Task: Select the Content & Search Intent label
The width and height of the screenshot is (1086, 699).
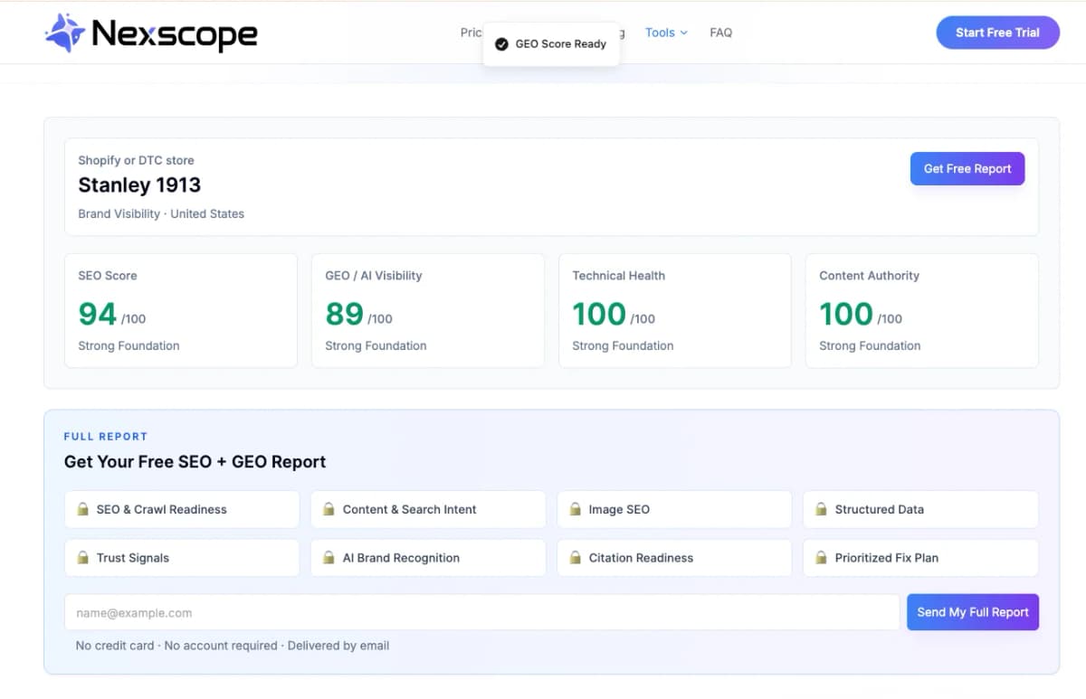Action: 410,509
